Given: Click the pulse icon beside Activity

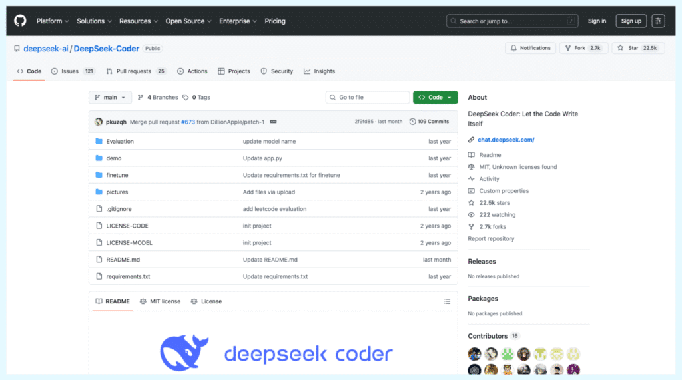Looking at the screenshot, I should pos(471,179).
